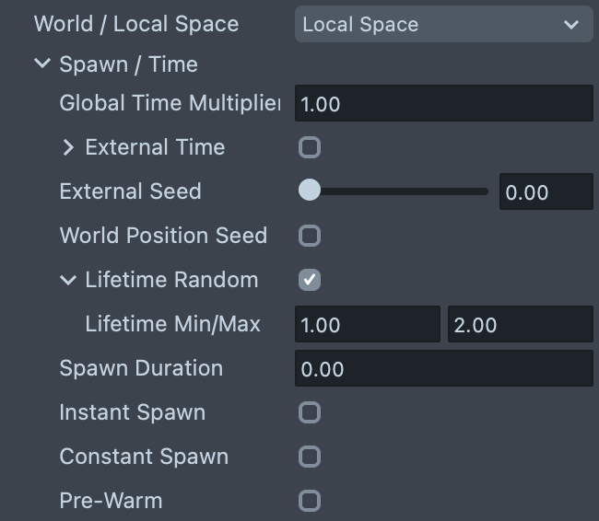
Task: Expand the External Time group
Action: coord(68,147)
